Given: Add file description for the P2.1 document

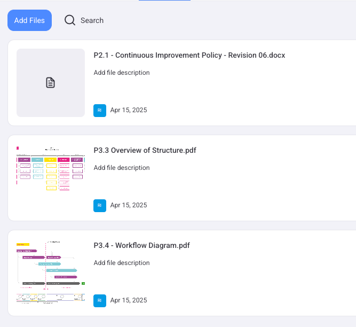Looking at the screenshot, I should (x=122, y=73).
